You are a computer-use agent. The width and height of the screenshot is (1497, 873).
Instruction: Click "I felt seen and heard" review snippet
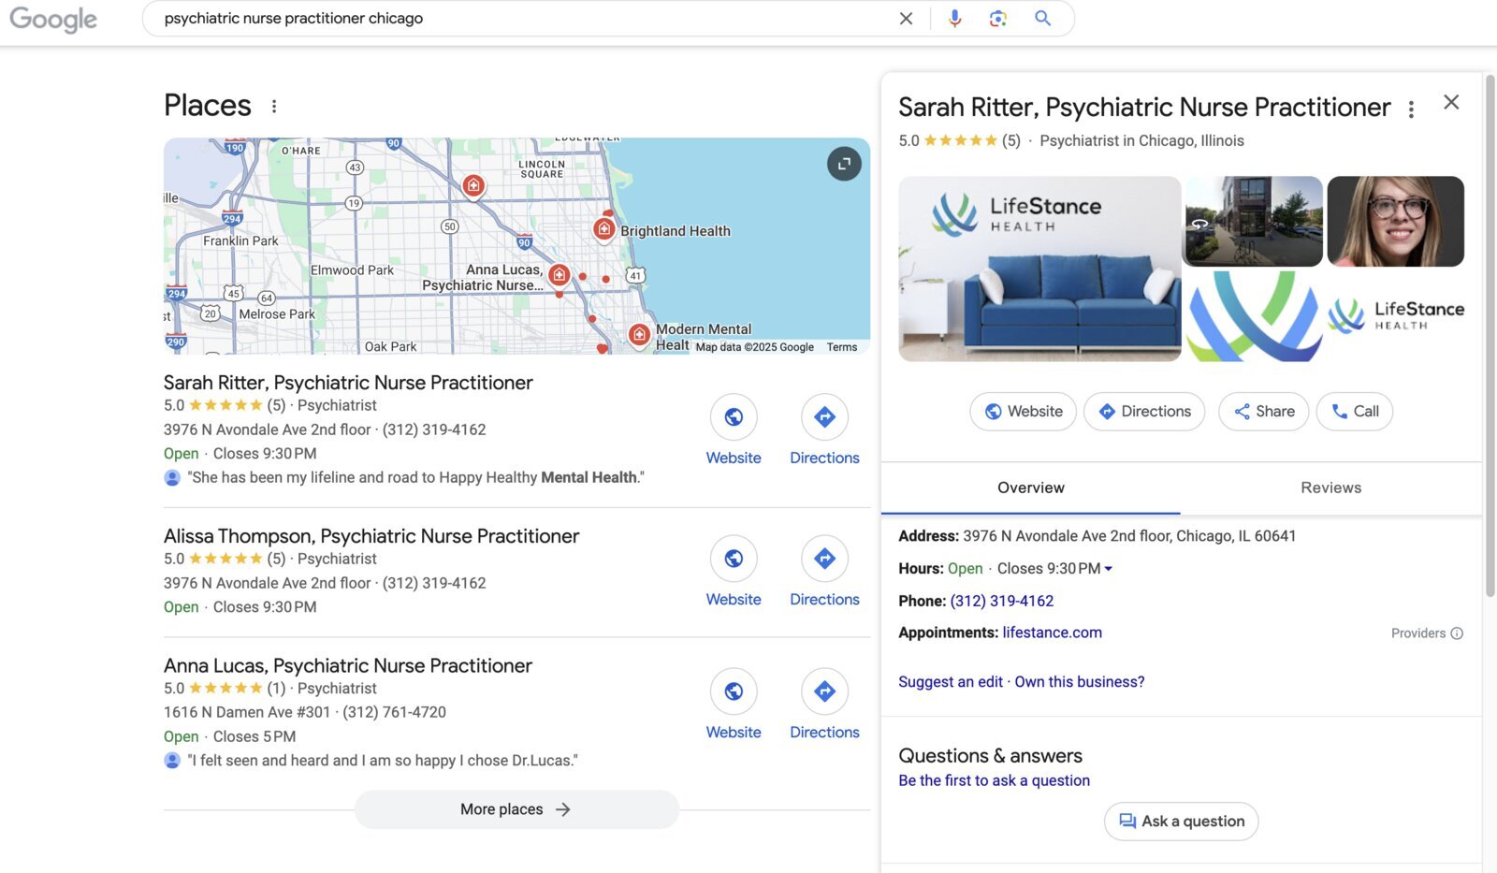pyautogui.click(x=383, y=761)
